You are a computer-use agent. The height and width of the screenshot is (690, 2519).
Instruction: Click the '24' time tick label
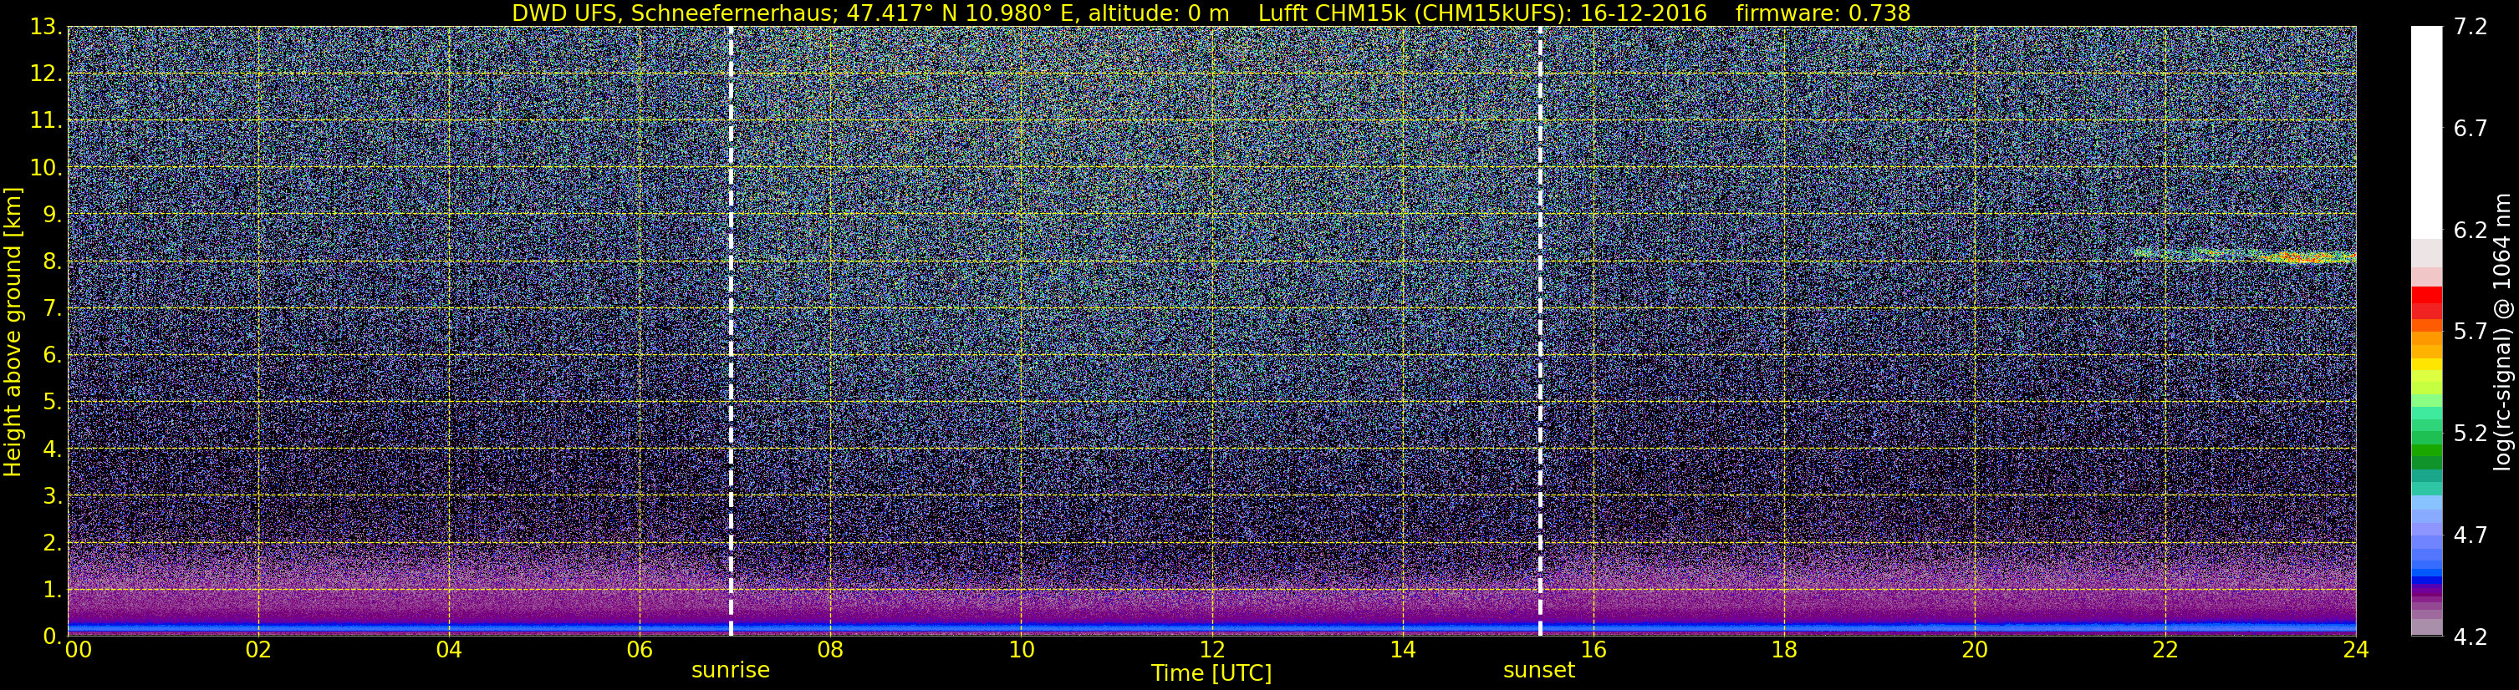coord(2356,650)
